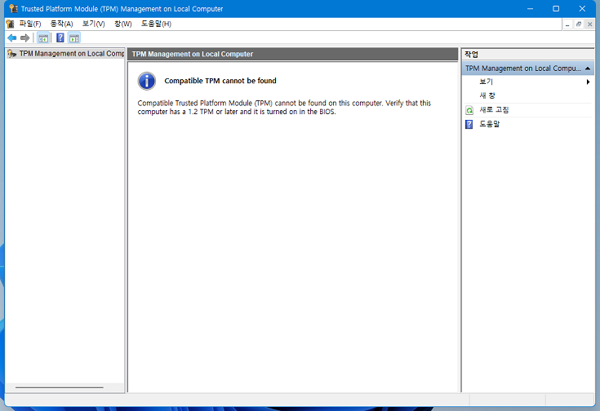
Task: Expand the 보기 submenu arrow
Action: tap(588, 82)
